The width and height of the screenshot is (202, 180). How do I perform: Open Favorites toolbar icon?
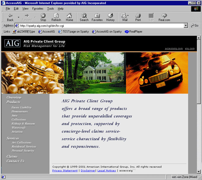point(97,16)
